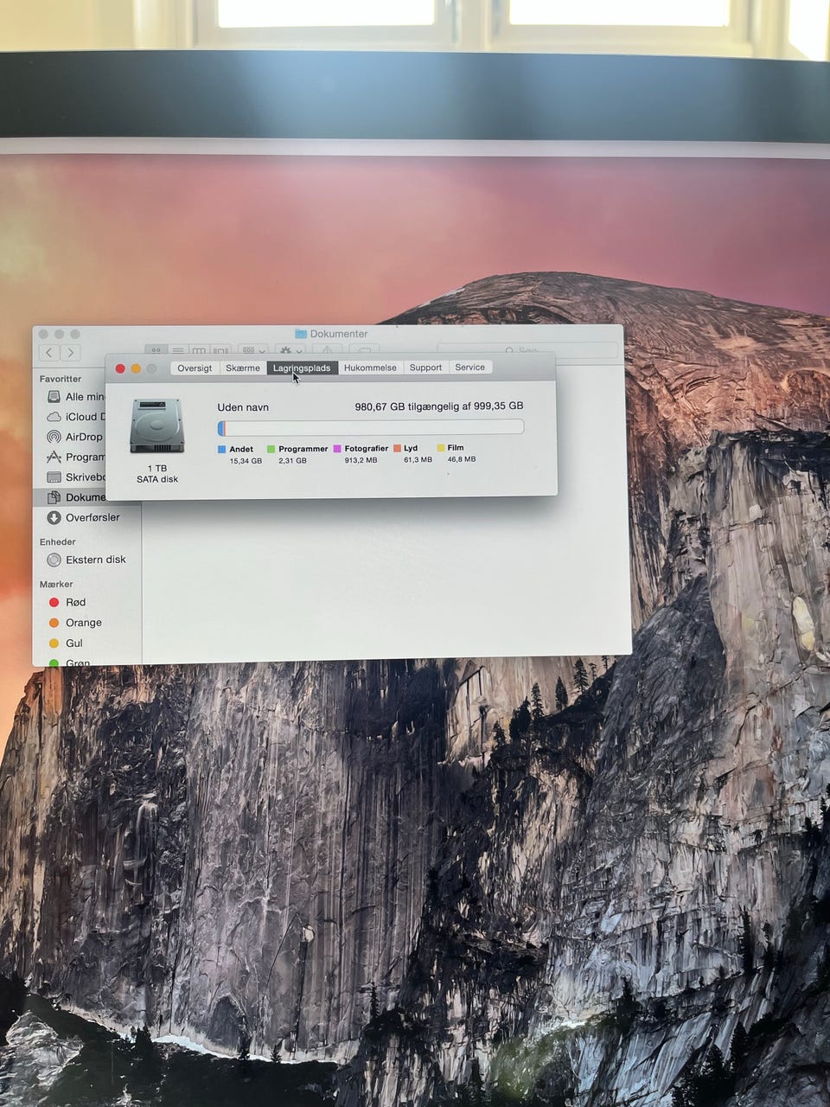Minimize the system information window
830x1107 pixels.
click(x=136, y=368)
